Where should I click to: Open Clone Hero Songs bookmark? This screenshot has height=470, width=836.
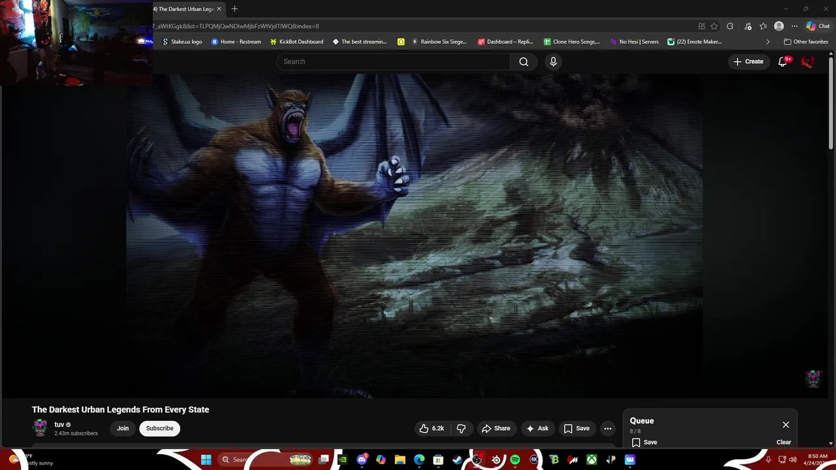tap(571, 42)
